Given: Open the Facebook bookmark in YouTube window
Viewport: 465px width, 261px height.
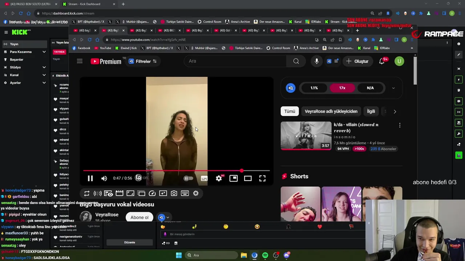Looking at the screenshot, I should click(81, 48).
